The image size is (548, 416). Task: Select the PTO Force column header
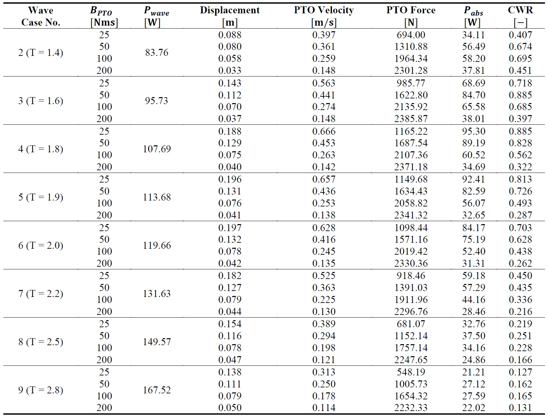[411, 16]
